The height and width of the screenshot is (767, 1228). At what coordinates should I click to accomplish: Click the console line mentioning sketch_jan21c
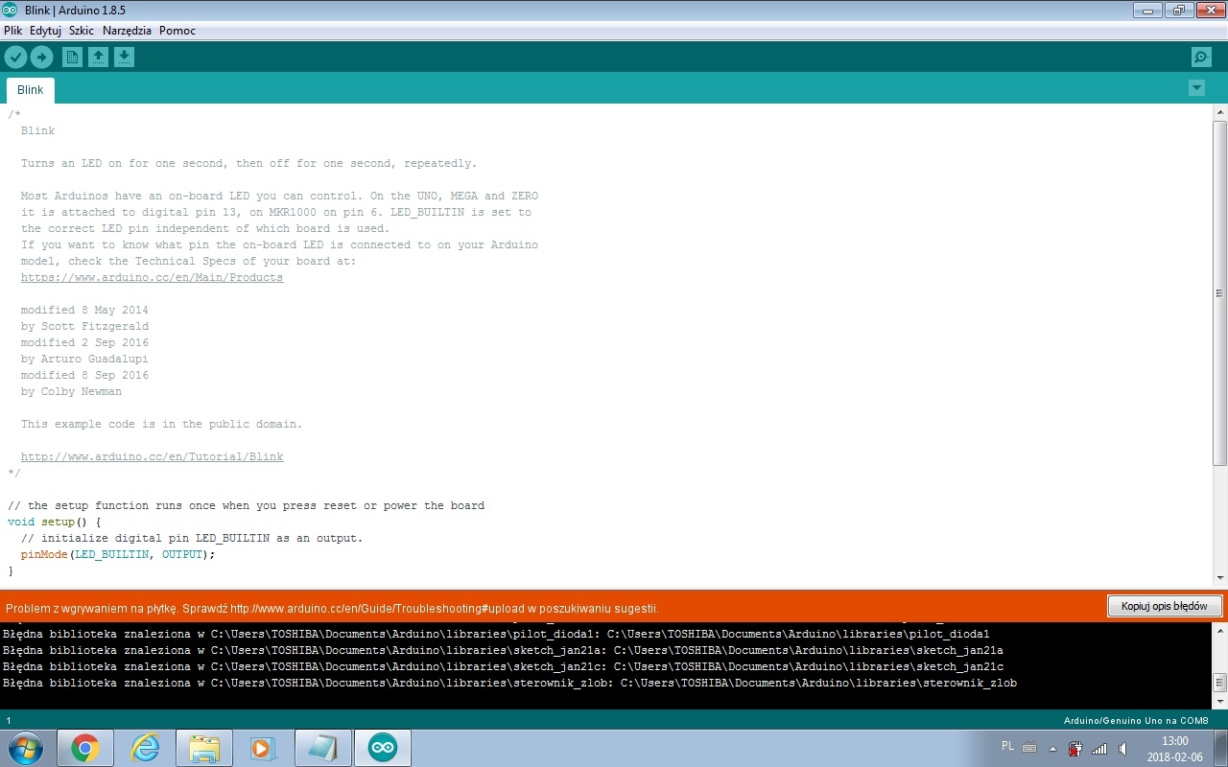503,666
